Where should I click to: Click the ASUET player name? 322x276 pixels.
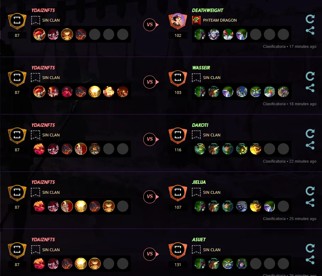(199, 240)
